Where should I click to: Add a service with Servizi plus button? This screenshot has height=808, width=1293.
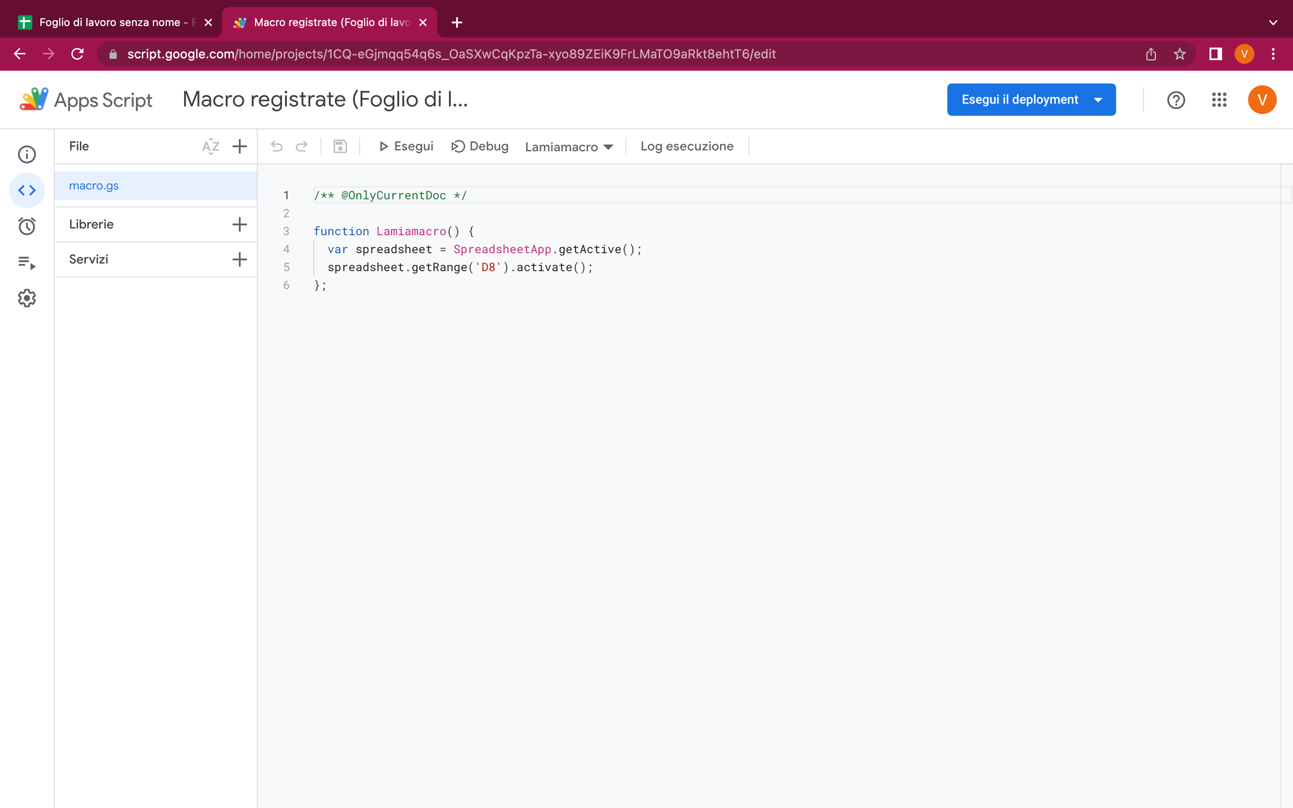[x=240, y=260]
